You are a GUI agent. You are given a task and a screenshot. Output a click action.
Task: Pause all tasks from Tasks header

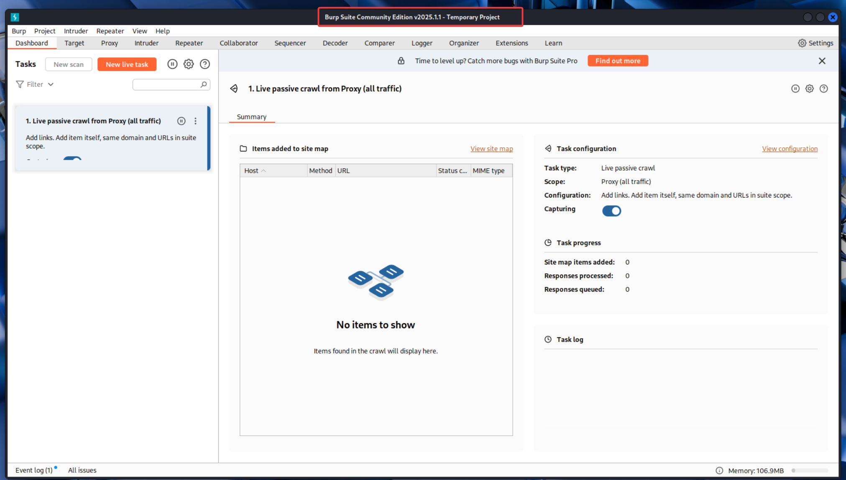click(172, 64)
